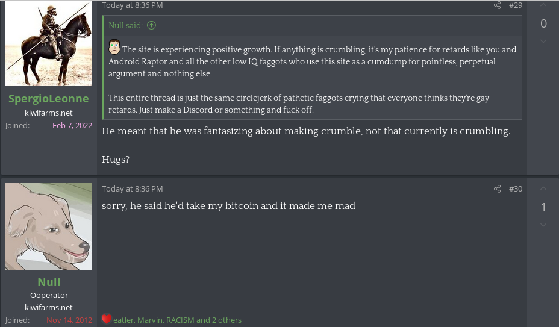Upvote post #30 with the up arrow

point(543,188)
